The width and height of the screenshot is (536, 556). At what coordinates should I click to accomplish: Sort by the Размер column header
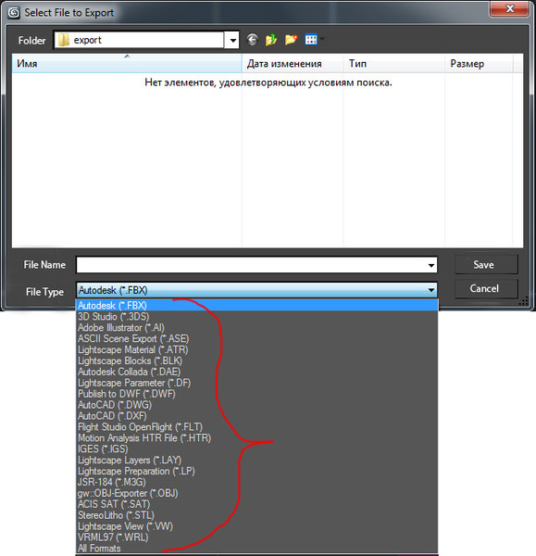click(479, 64)
